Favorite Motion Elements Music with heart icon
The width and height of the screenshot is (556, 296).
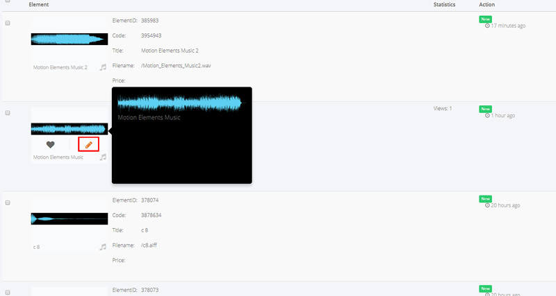50,145
